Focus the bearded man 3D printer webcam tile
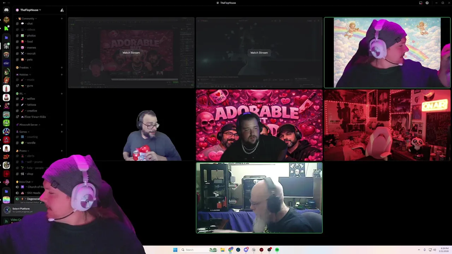This screenshot has height=254, width=452. point(259,198)
